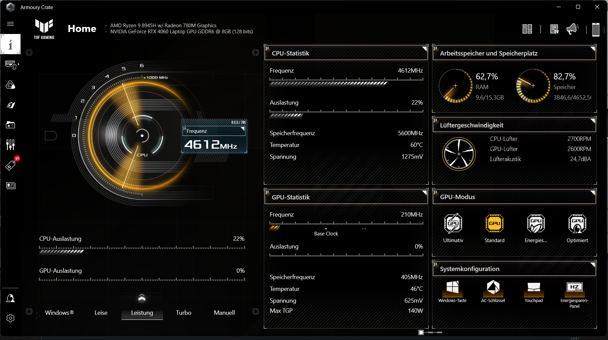Click the document list icon in header
608x340 pixels.
click(x=554, y=29)
